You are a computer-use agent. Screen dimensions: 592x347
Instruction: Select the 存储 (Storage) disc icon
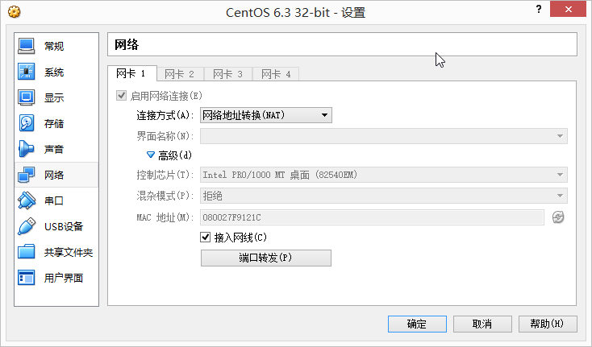pos(27,123)
